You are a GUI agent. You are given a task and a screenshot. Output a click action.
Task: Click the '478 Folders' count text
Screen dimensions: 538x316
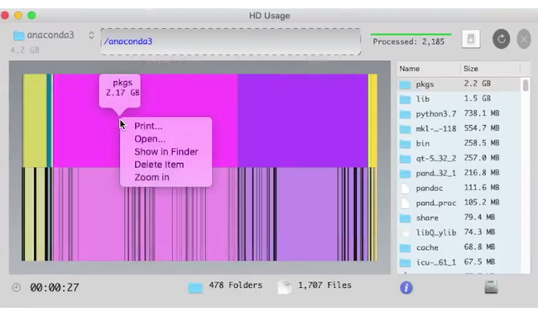[x=236, y=285]
